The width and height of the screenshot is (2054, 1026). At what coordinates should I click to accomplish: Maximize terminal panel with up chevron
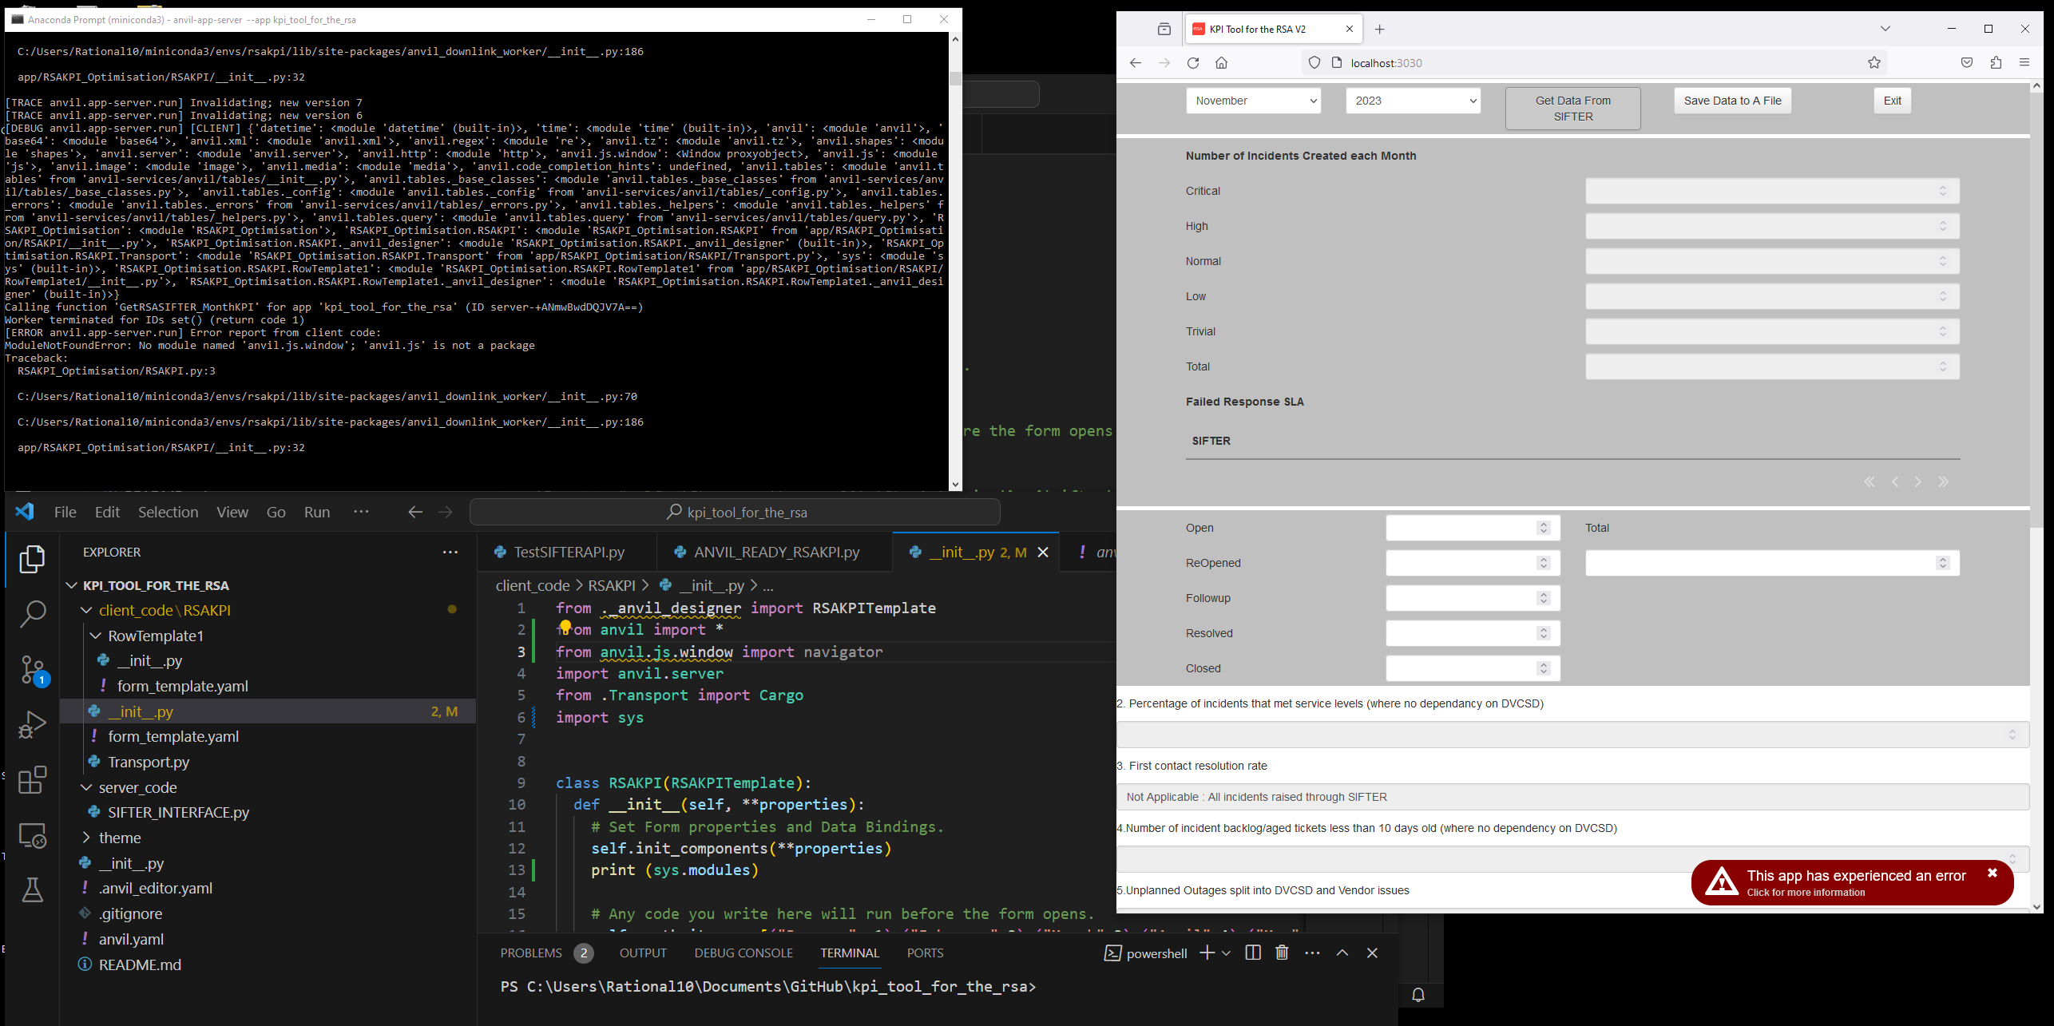(x=1342, y=953)
